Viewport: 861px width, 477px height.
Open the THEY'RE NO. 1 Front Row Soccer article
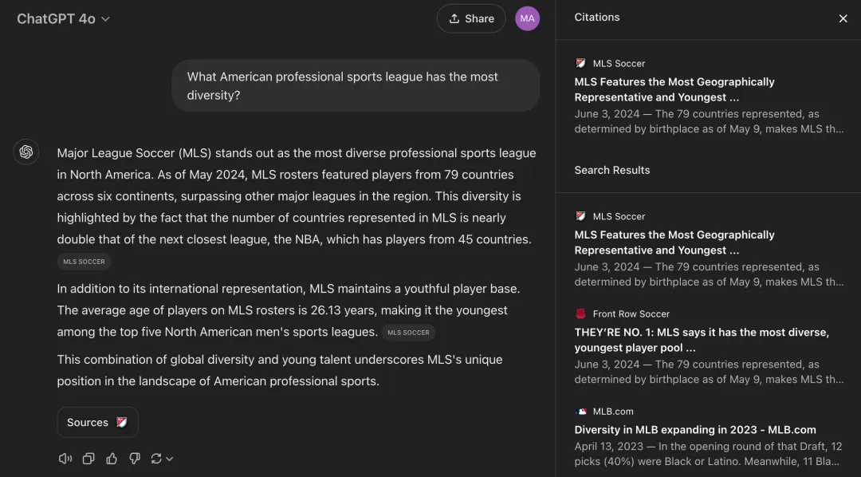pyautogui.click(x=702, y=340)
